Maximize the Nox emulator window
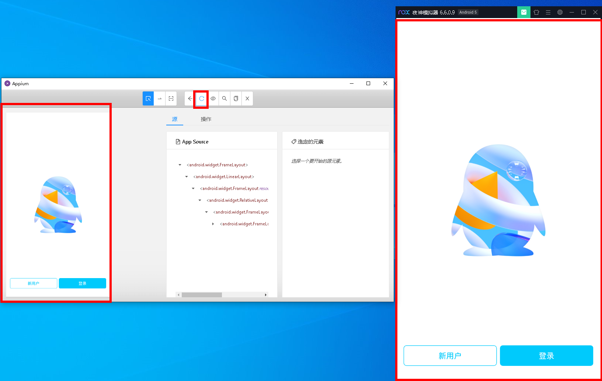The width and height of the screenshot is (602, 381). point(584,12)
